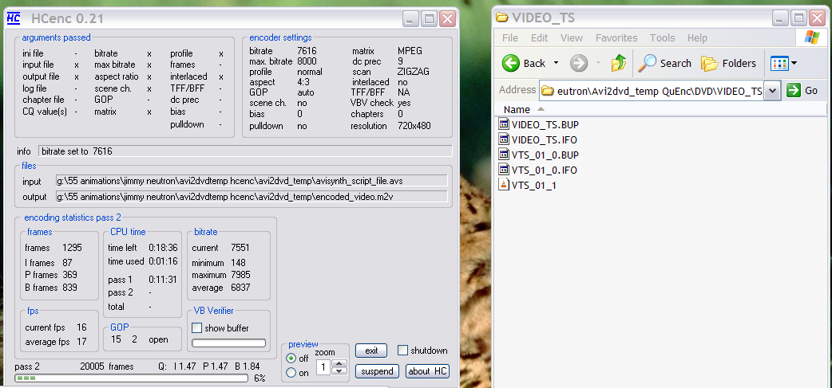832x388 pixels.
Task: Click the Back arrow icon in VIDEO_TS window
Action: pos(511,63)
